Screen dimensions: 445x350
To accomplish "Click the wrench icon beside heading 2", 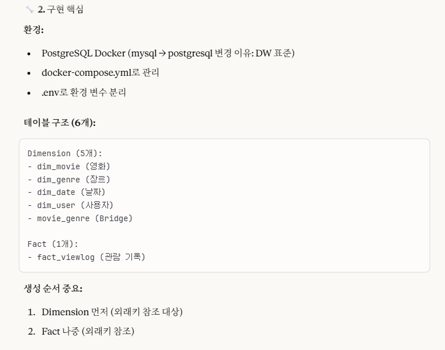I will click(29, 9).
